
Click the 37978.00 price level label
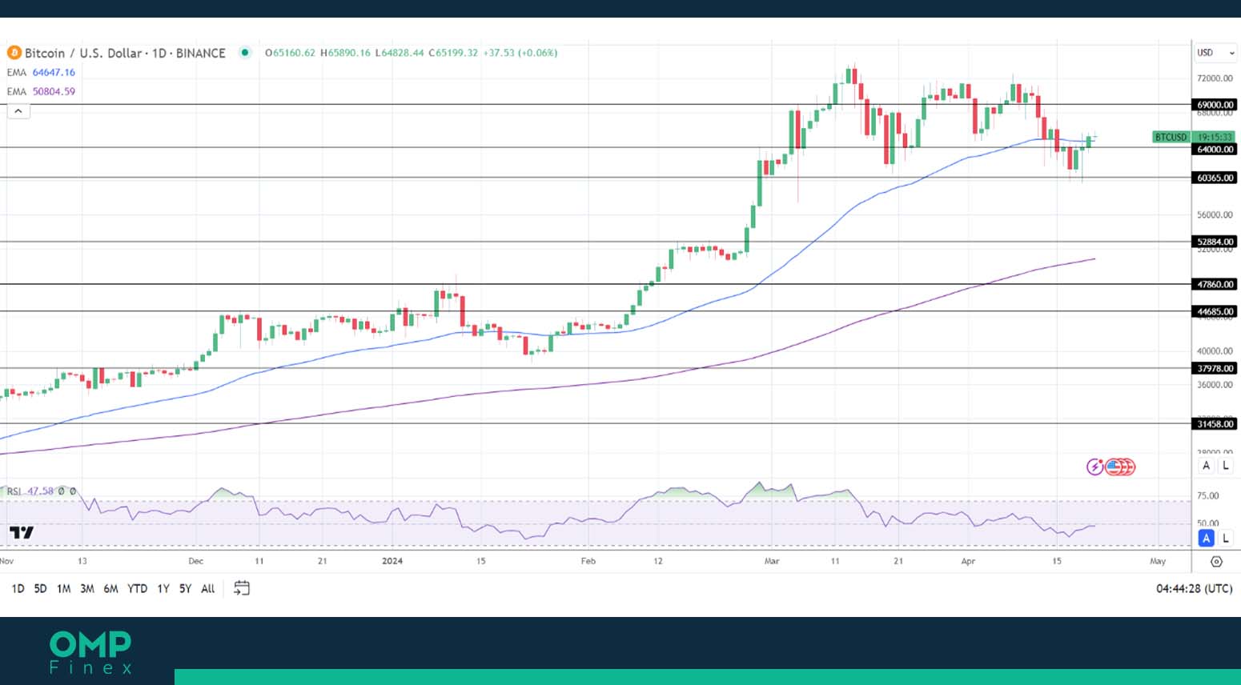pos(1215,368)
